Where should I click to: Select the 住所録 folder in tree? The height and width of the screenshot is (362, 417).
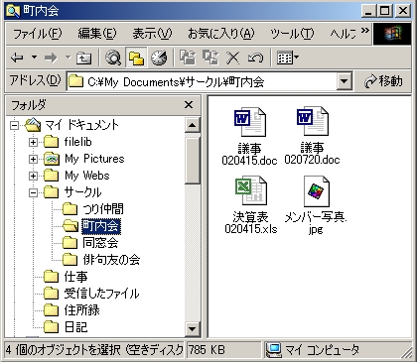tap(81, 310)
